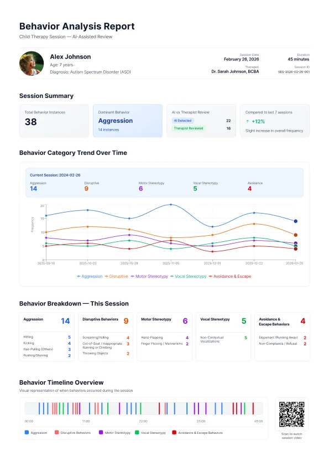Click the Kicking row in the Aggression breakdown

click(x=47, y=343)
